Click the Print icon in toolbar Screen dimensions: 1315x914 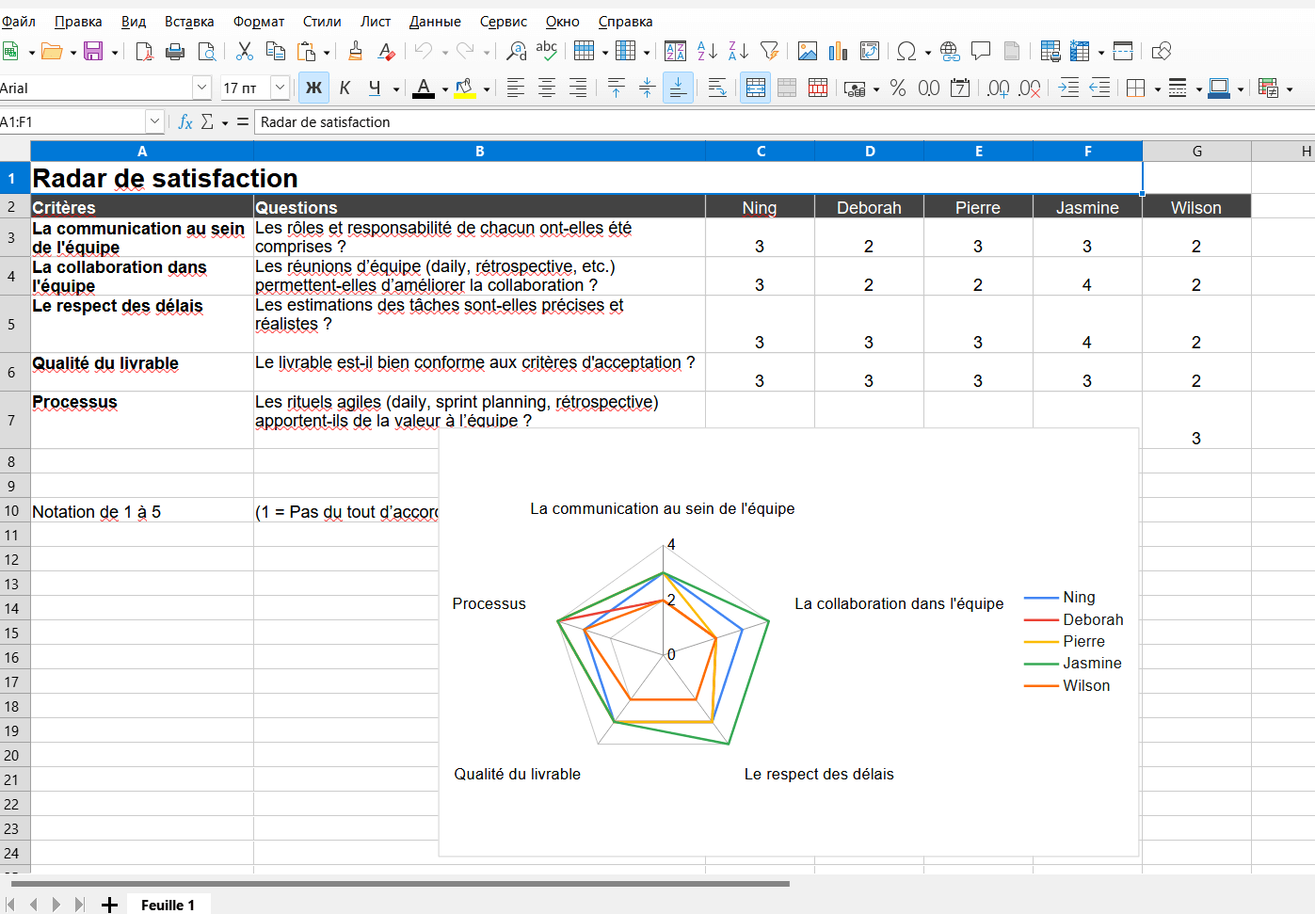[175, 51]
